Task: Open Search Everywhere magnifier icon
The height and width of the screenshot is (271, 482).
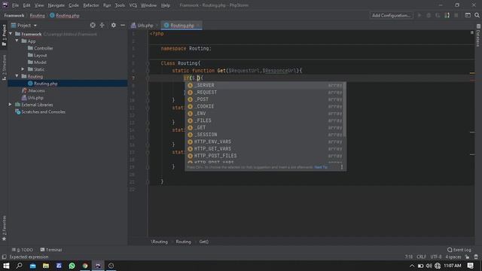Action: [477, 15]
